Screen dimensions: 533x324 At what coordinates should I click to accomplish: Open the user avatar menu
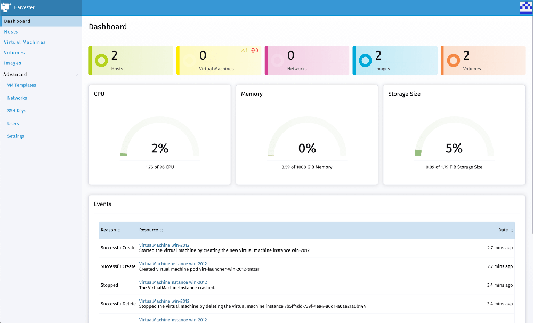click(526, 7)
